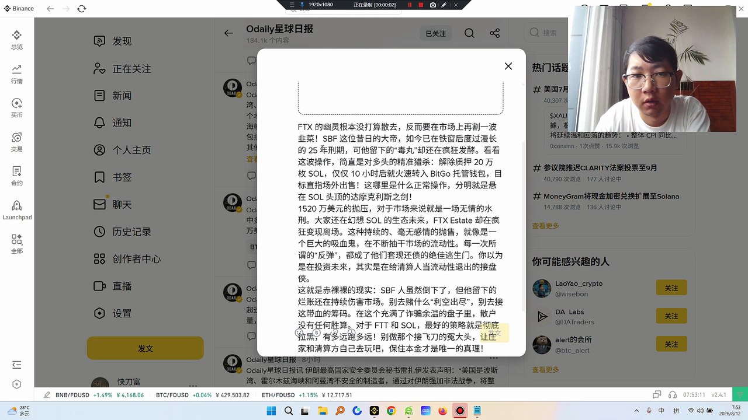Open 创作者中心 creator center
Image resolution: width=748 pixels, height=420 pixels.
point(127,258)
